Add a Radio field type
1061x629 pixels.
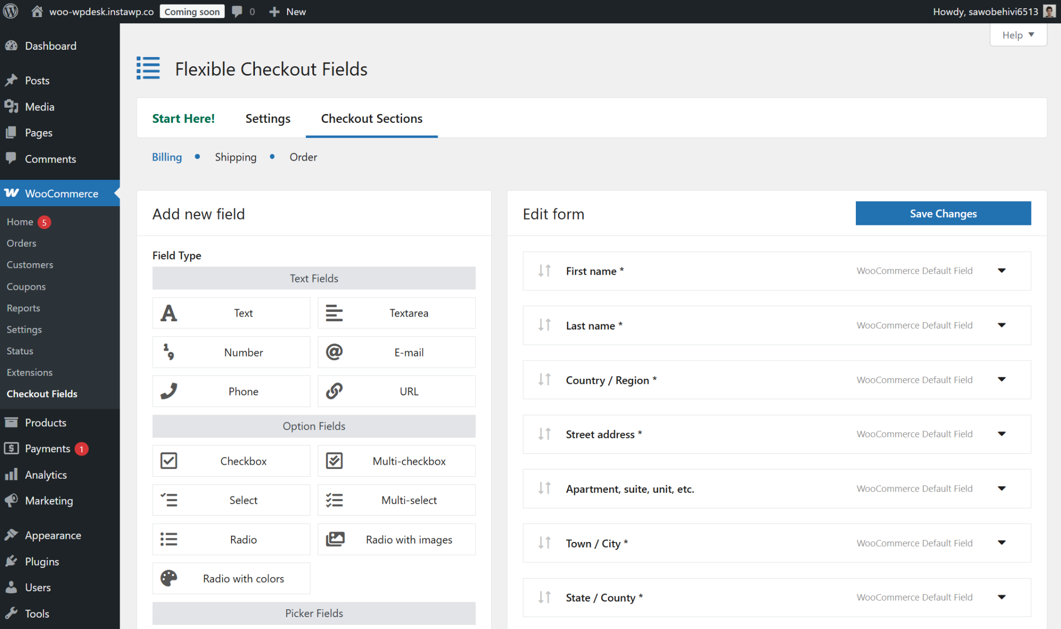[x=231, y=539]
